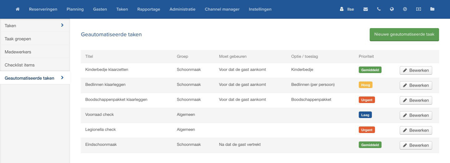Click the banknote money icon
This screenshot has height=163, width=450.
click(418, 9)
